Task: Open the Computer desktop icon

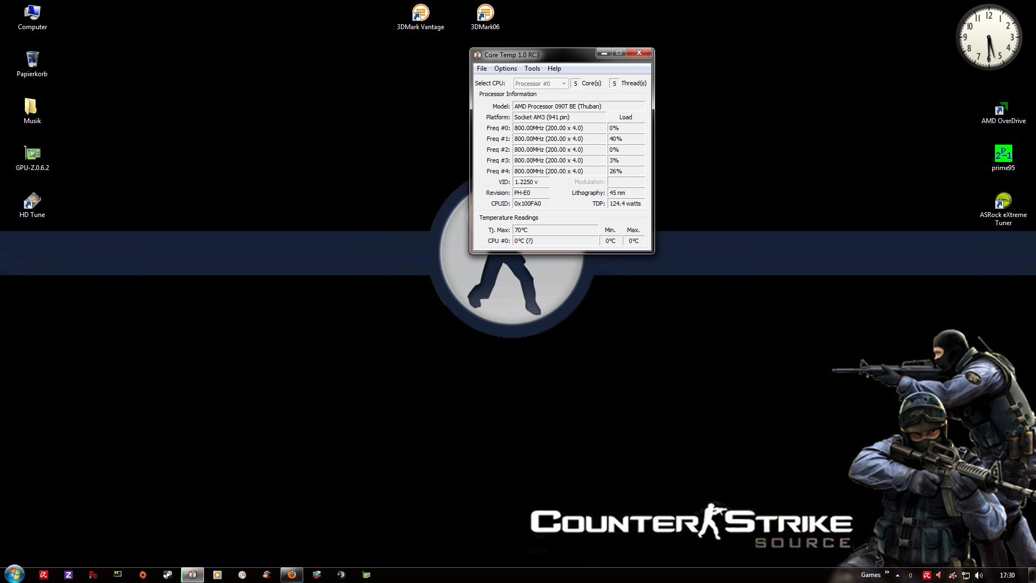Action: pos(32,17)
